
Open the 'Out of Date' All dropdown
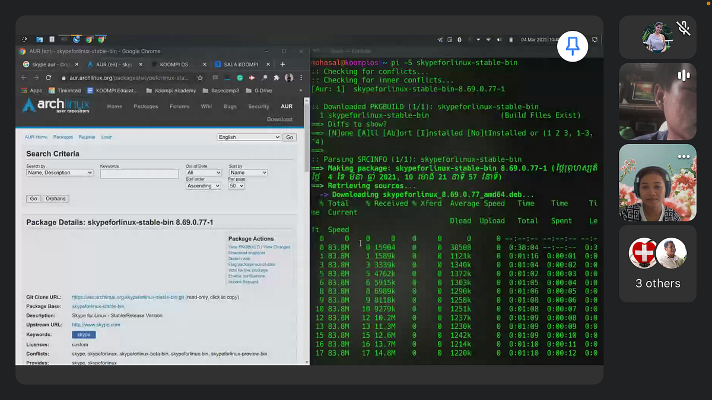click(203, 172)
